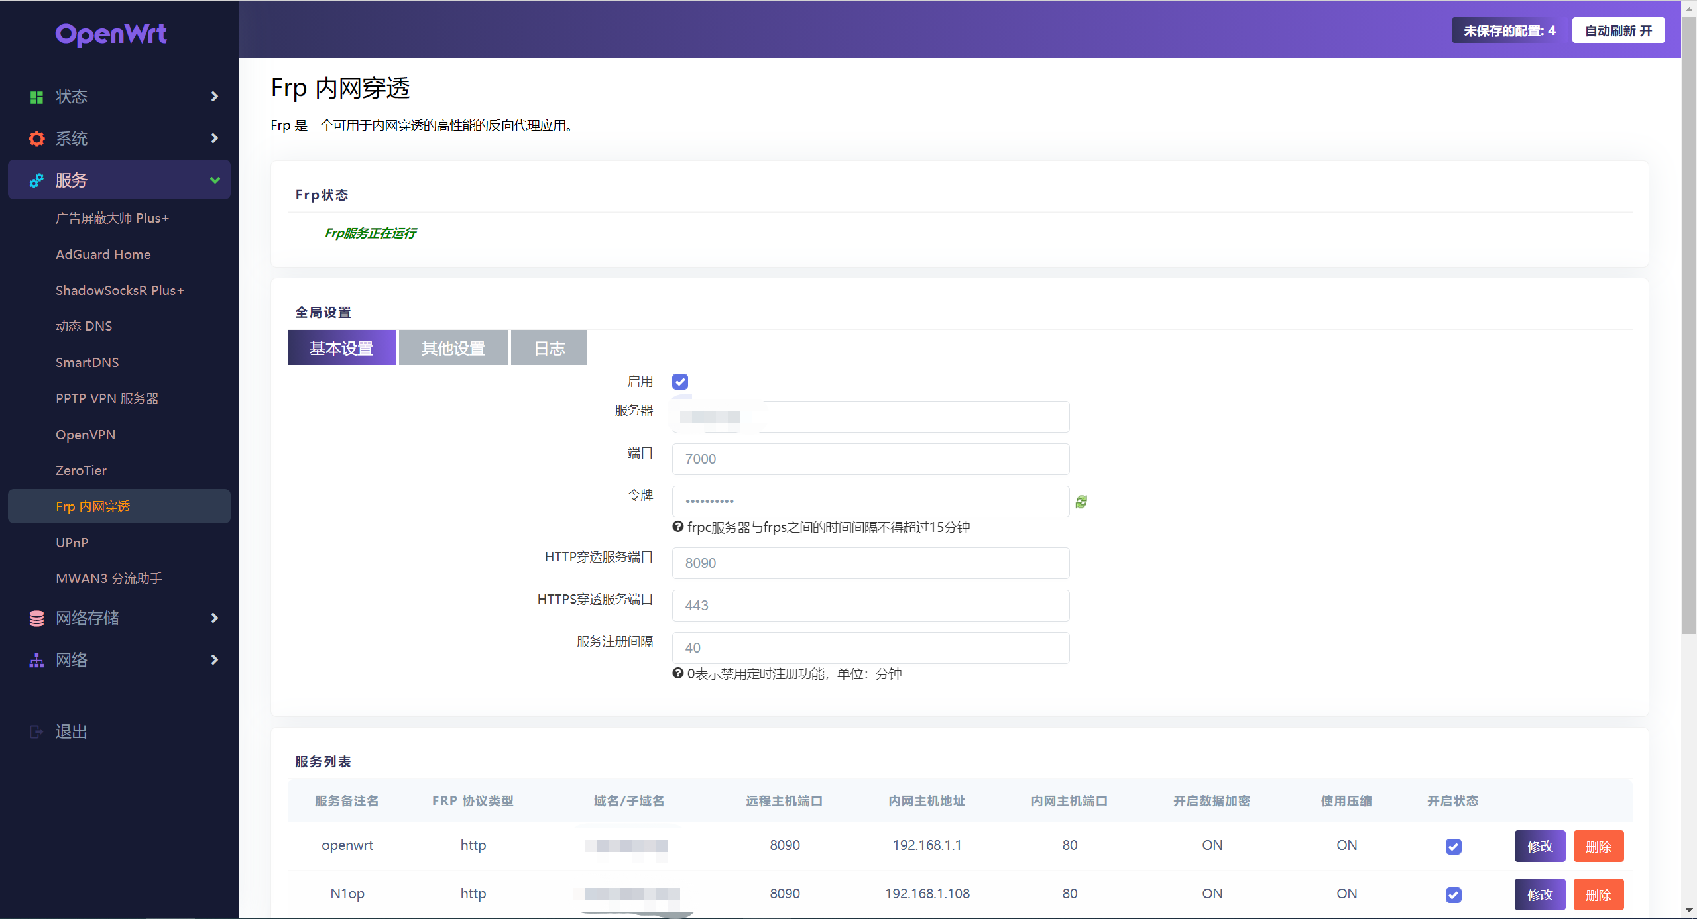Open ShadowSocksR Plus+ menu item
The width and height of the screenshot is (1697, 919).
click(120, 290)
